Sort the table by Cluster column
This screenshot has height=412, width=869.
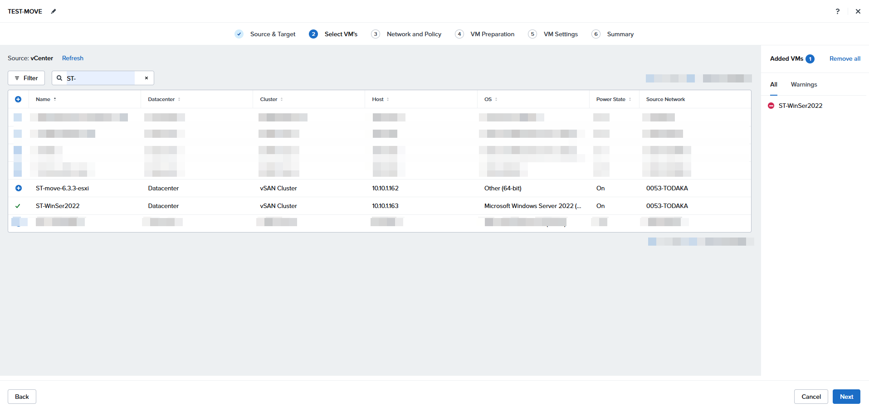(x=271, y=99)
